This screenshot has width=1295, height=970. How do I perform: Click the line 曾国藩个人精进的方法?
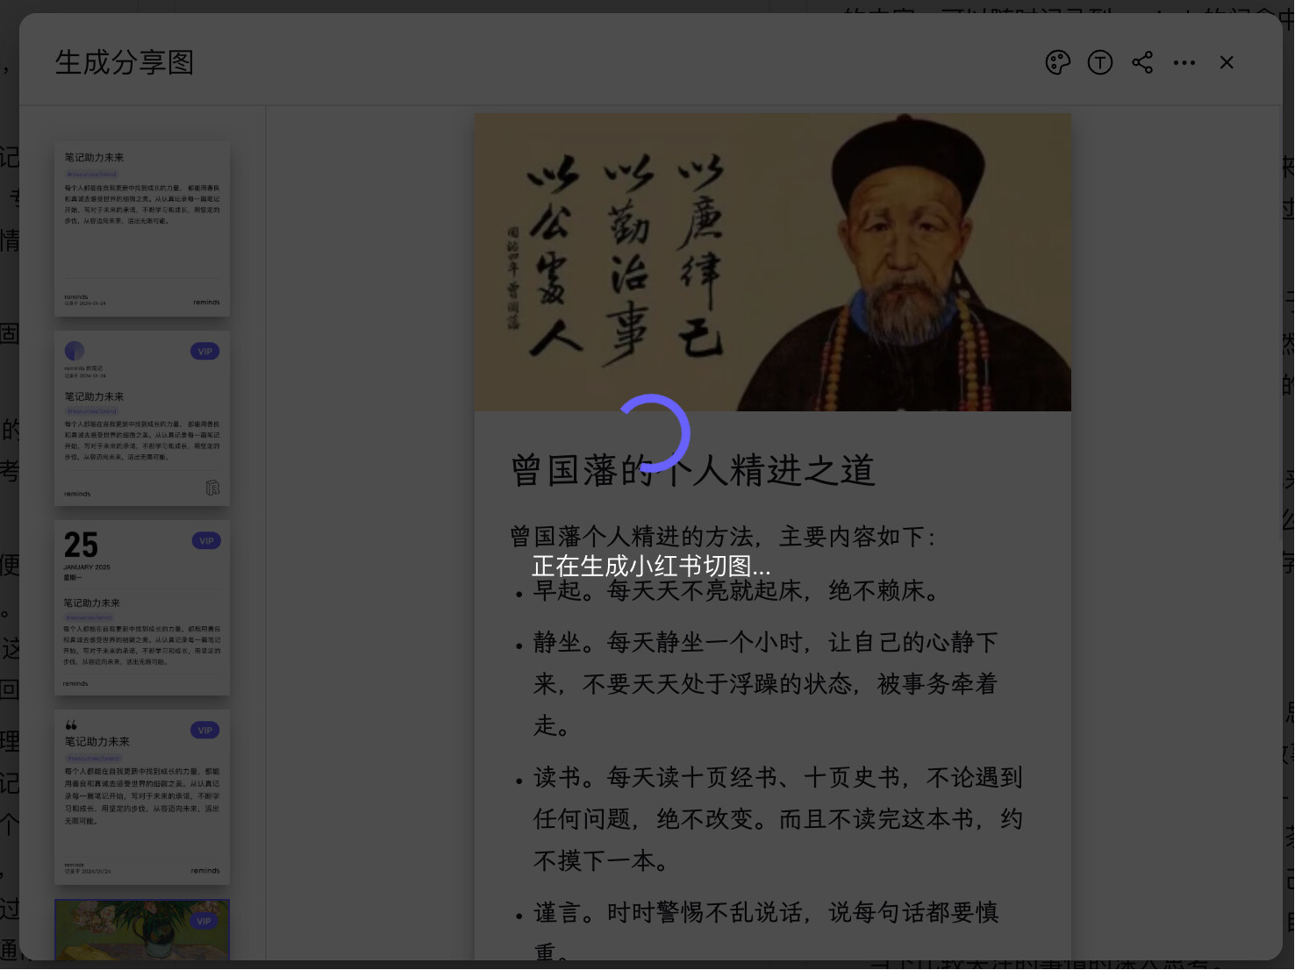coord(724,536)
